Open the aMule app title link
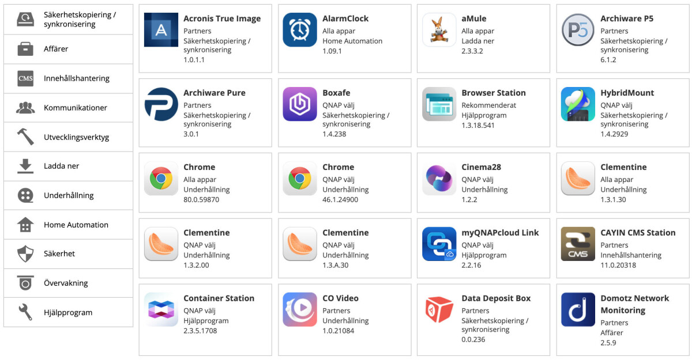 475,18
